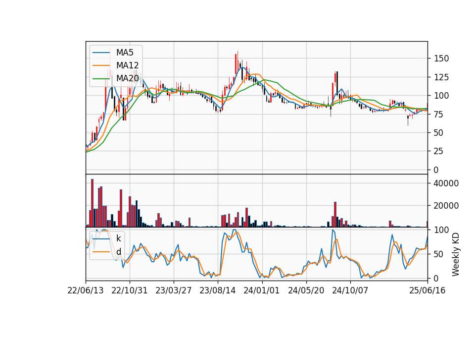
Task: Click the 150 price axis label
Action: [441, 58]
